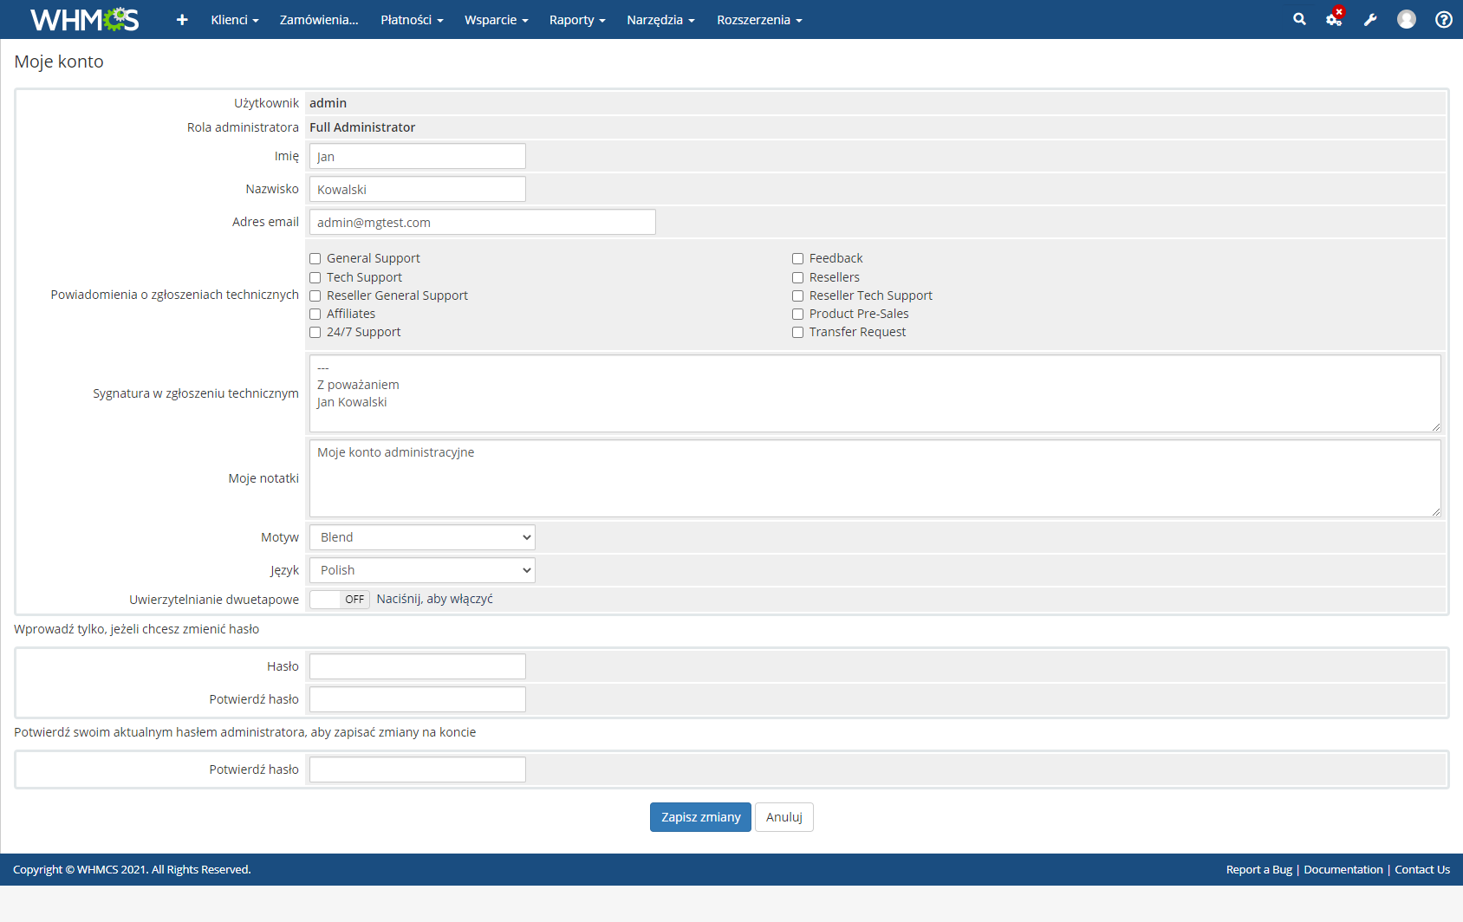This screenshot has width=1463, height=922.
Task: Open the Klienci menu
Action: pyautogui.click(x=232, y=19)
